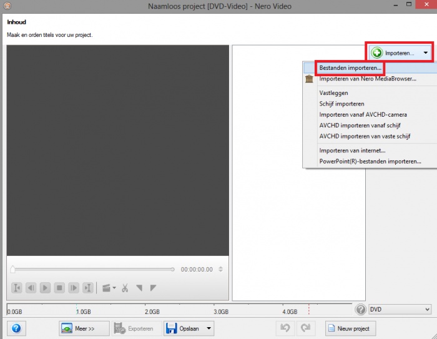437x339 pixels.
Task: Set the trim end marker icon
Action: [x=153, y=288]
